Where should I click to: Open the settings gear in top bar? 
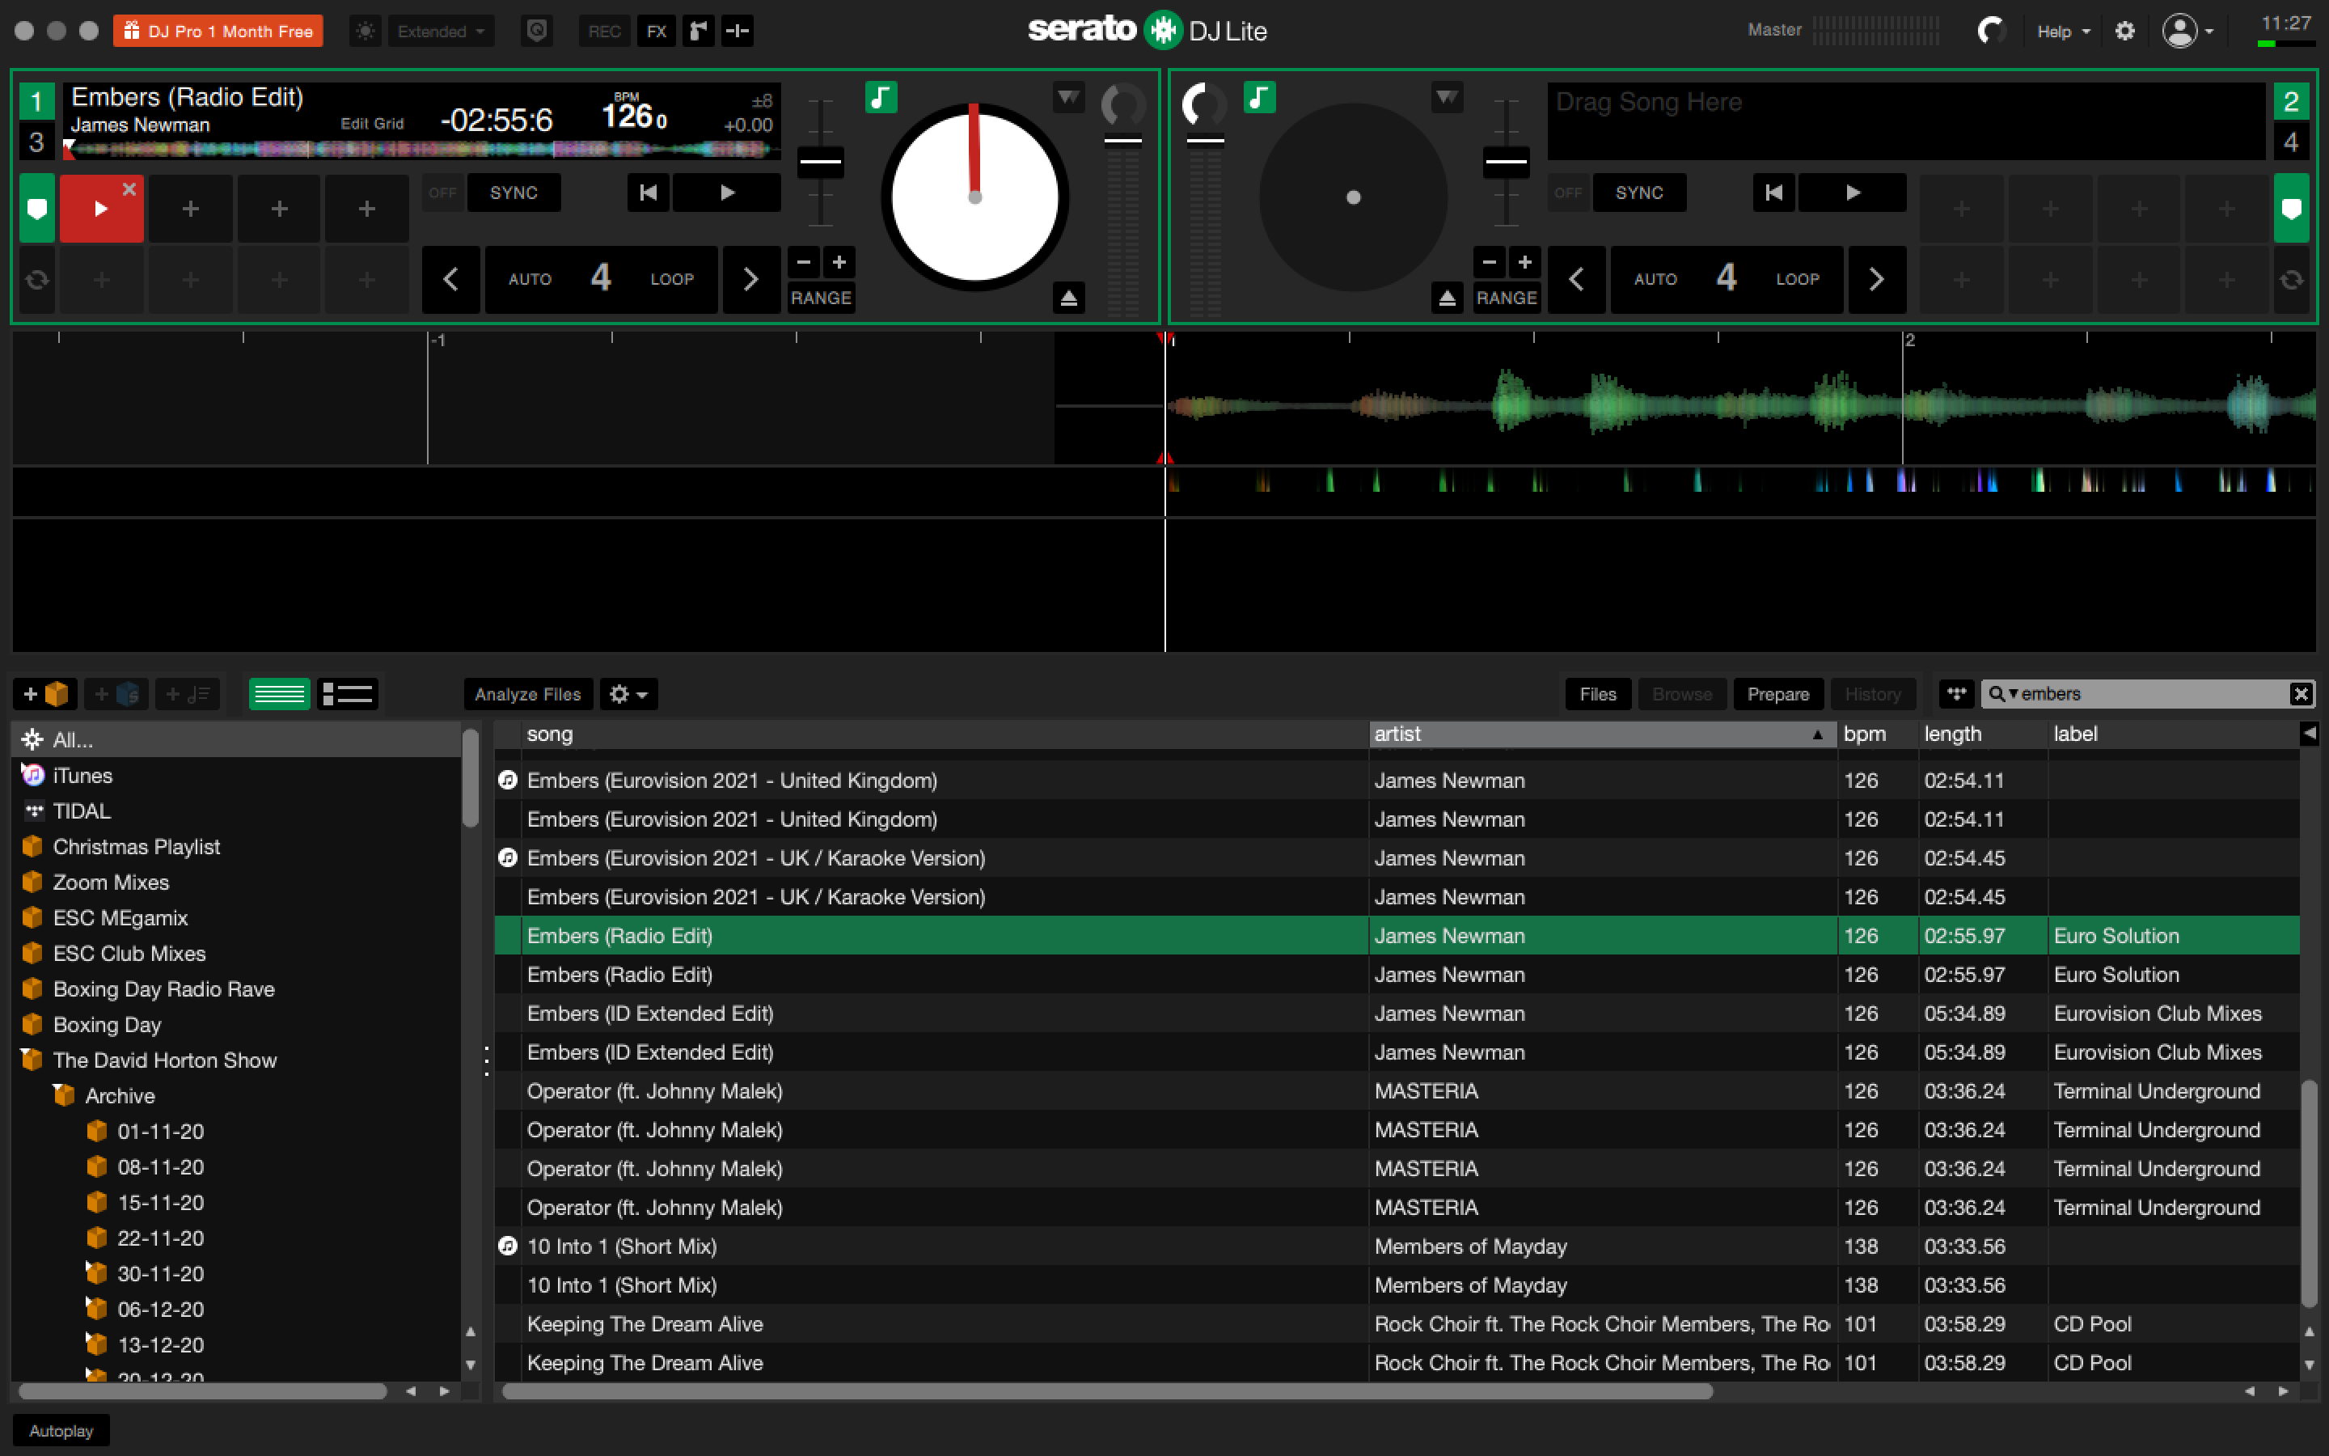pyautogui.click(x=2124, y=31)
